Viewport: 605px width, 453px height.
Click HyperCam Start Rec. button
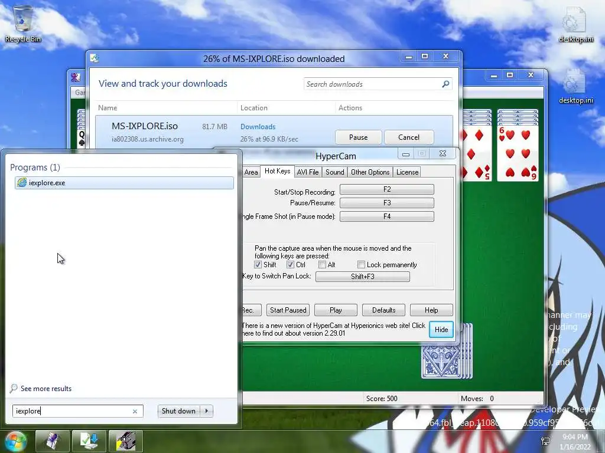[x=252, y=310]
